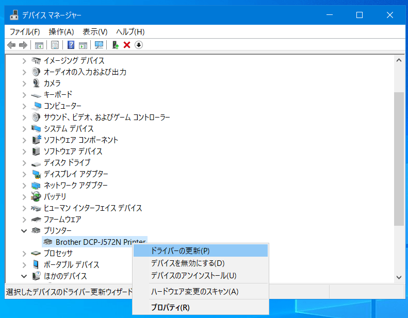This screenshot has width=408, height=318.
Task: Click the ネットワーク アダプター icon
Action: pyautogui.click(x=36, y=186)
